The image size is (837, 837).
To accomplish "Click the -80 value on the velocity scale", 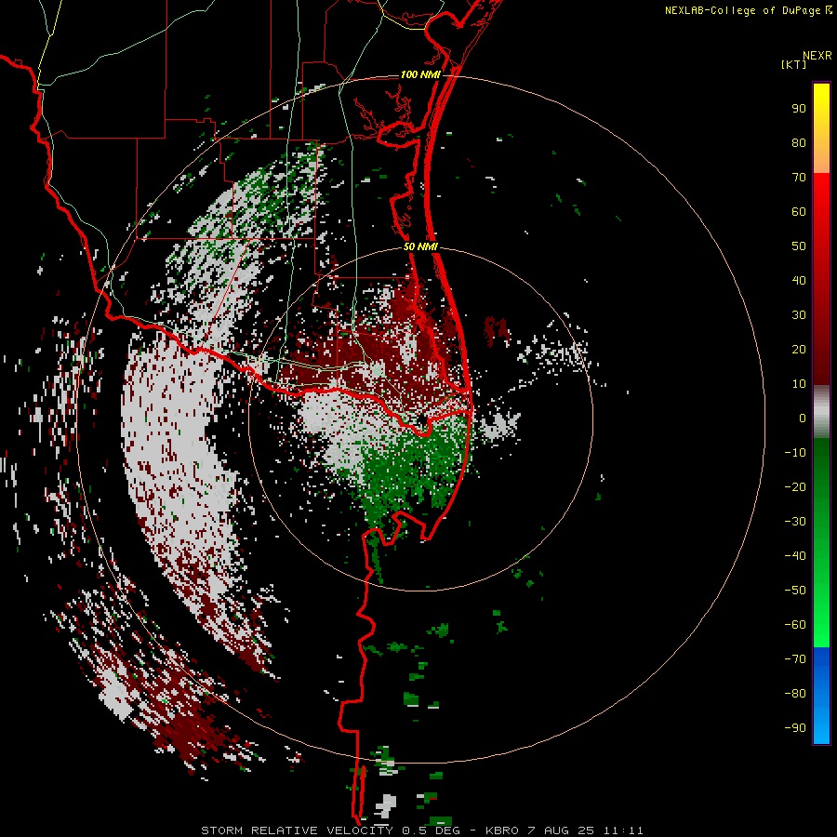I will point(795,694).
